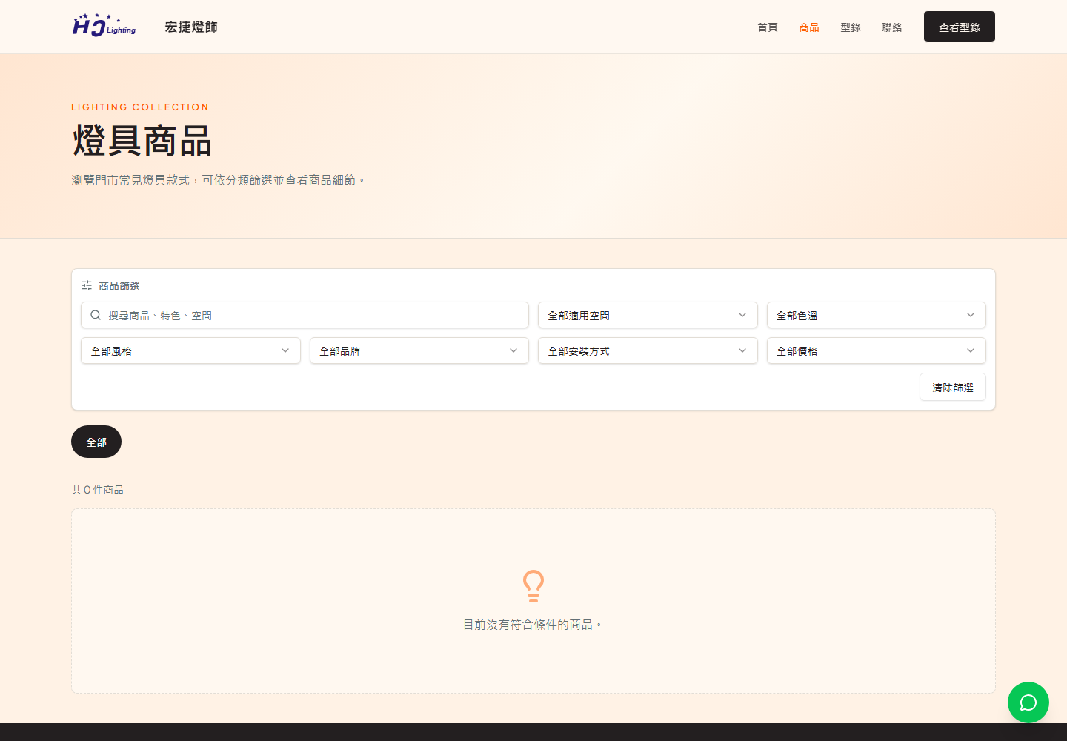The image size is (1067, 741).
Task: Open the 聯絡 navigation link
Action: pyautogui.click(x=892, y=27)
